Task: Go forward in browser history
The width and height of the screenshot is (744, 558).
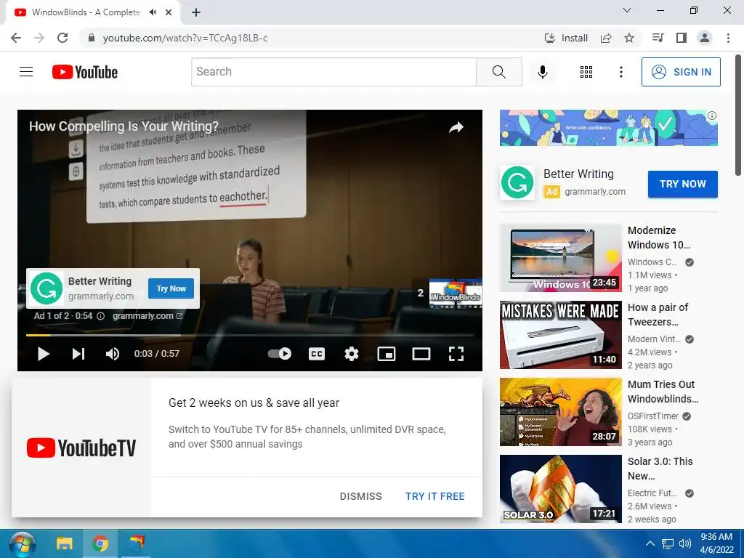Action: point(39,38)
